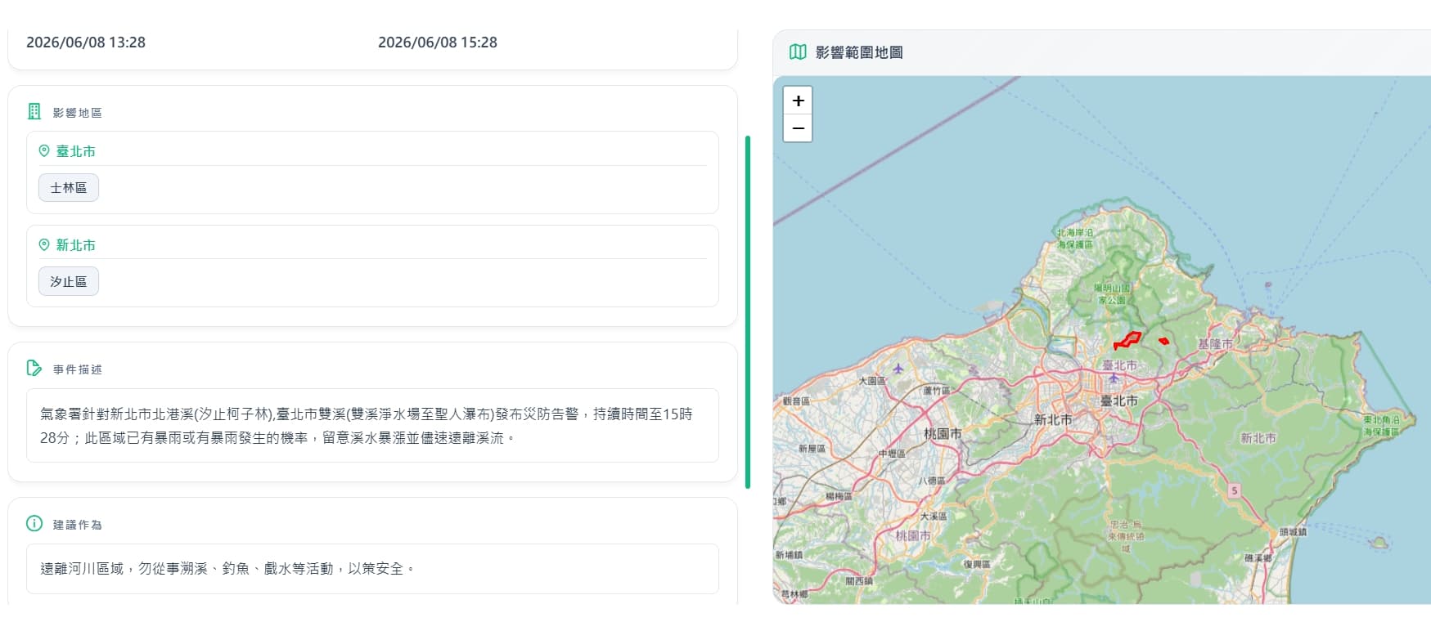The image size is (1431, 622).
Task: Click the 新北市 city heading
Action: tap(75, 245)
